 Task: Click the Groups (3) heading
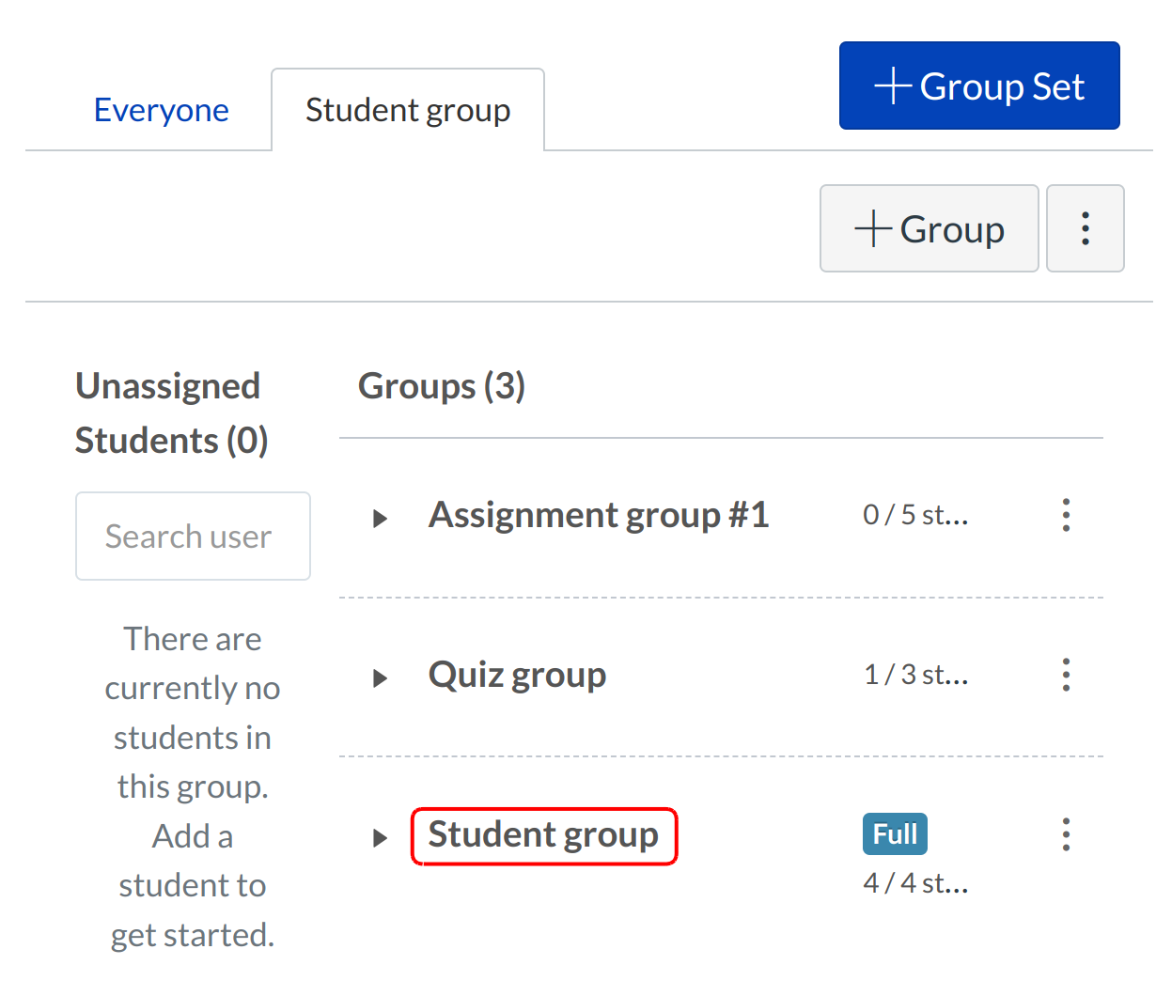pyautogui.click(x=442, y=386)
